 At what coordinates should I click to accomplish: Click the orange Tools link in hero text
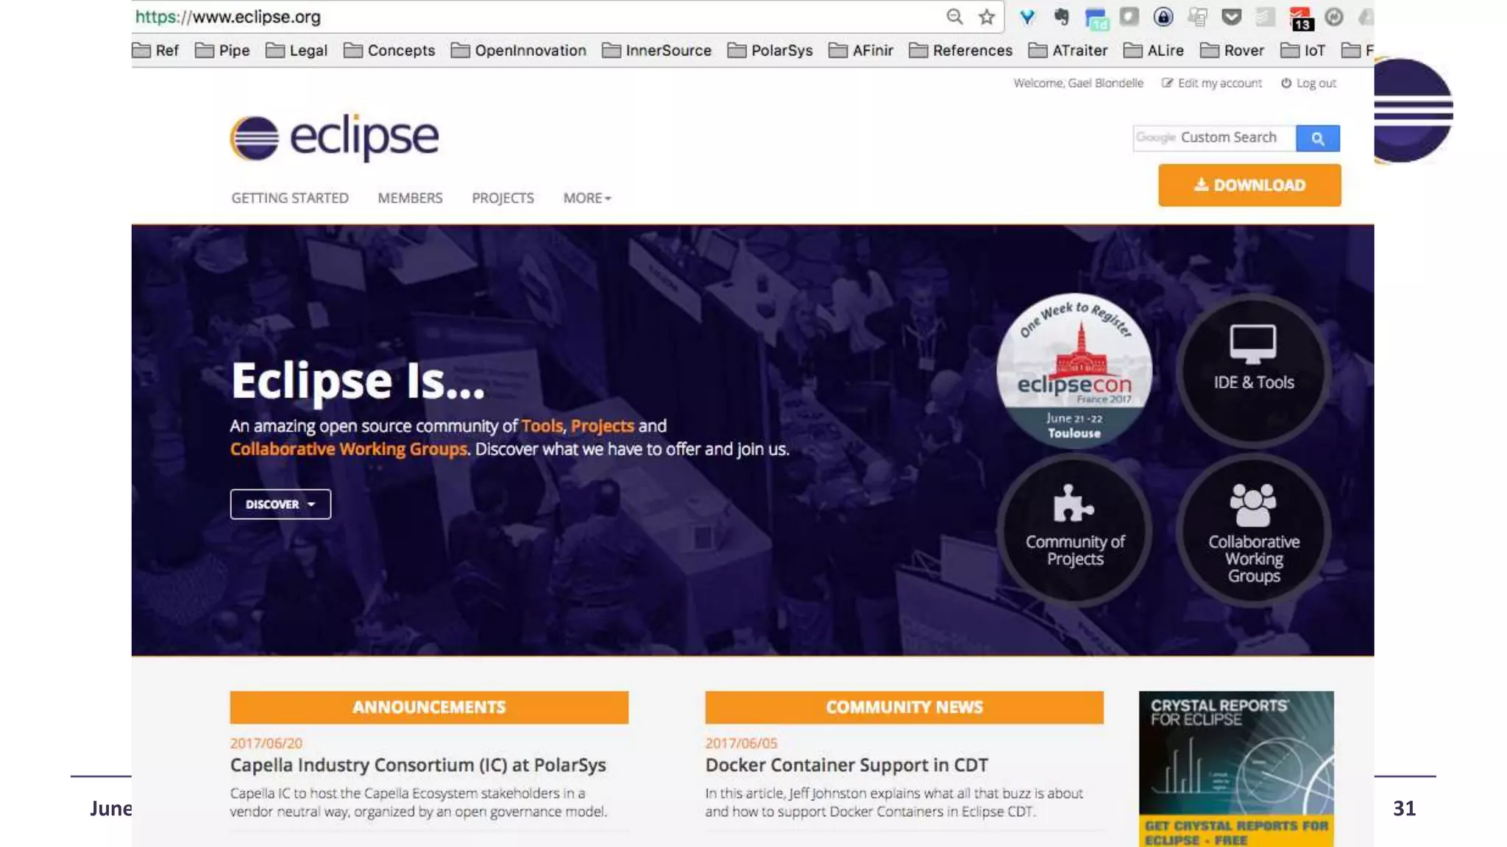point(542,426)
